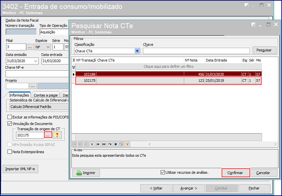Click the row indicator arrow for 102188
Screen dimensions: 282x196
click(x=74, y=74)
